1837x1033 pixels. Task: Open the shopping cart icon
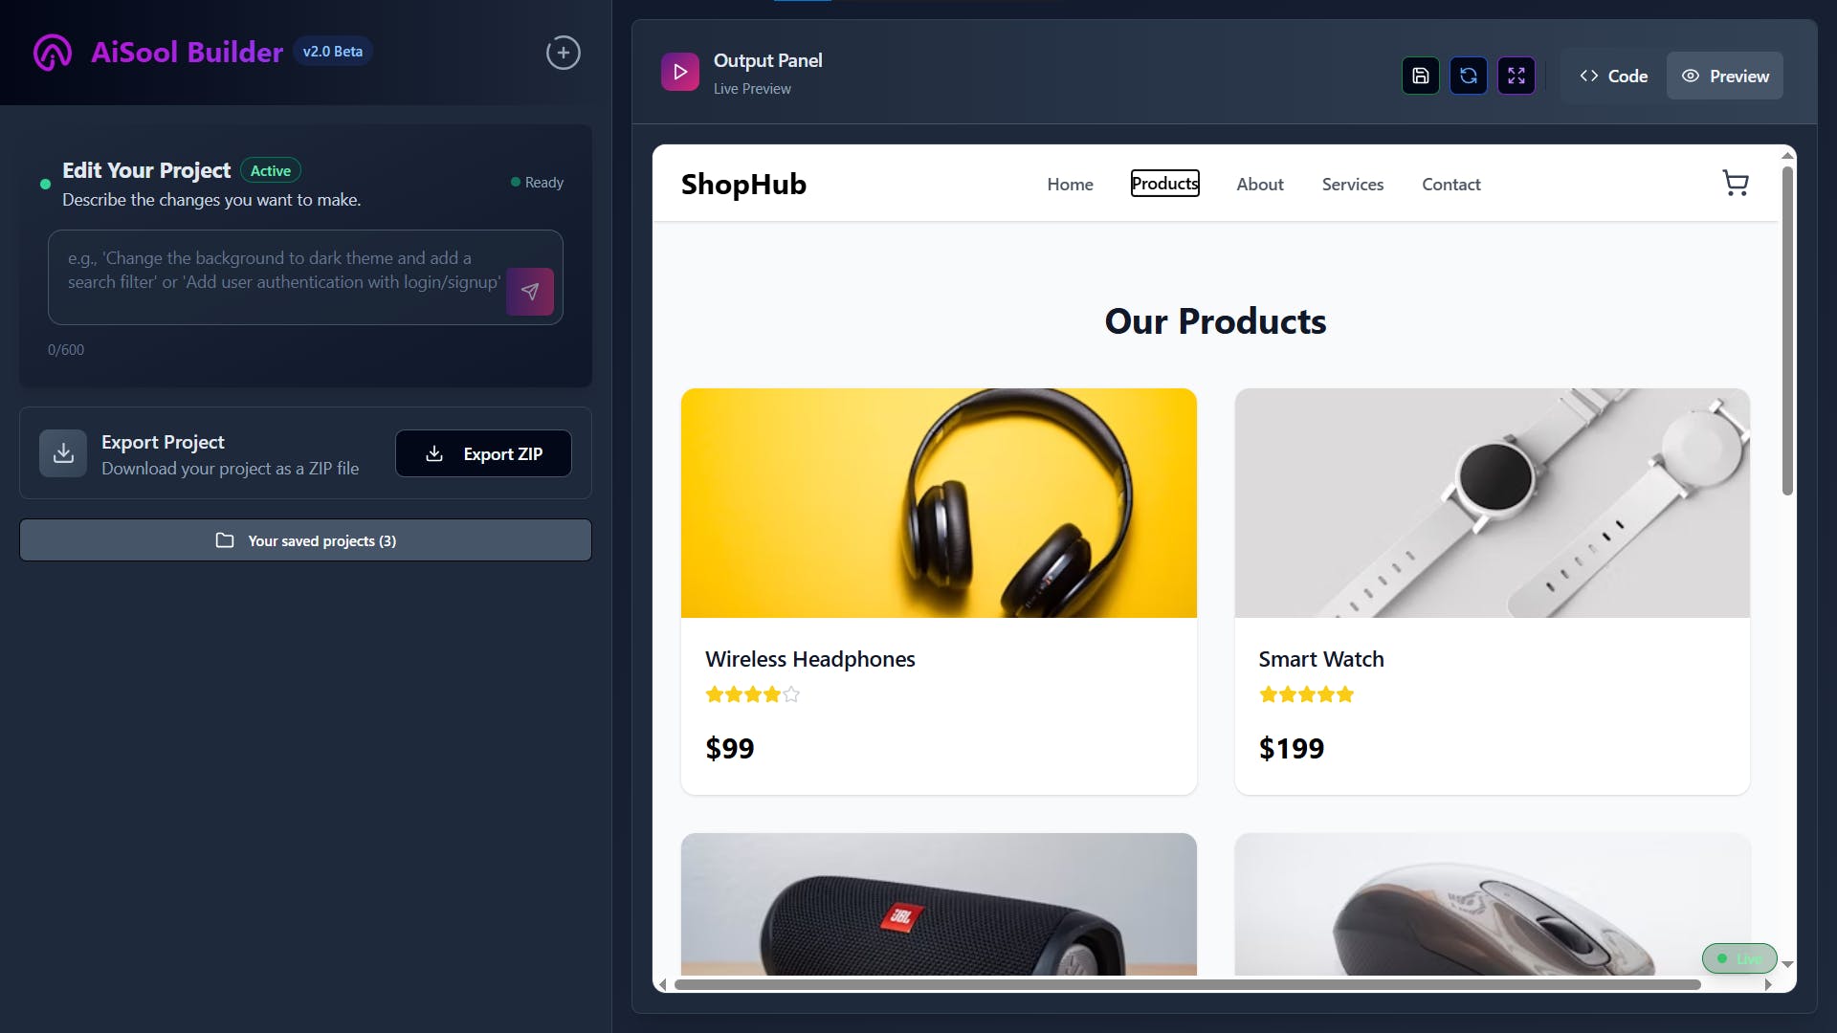[1736, 183]
